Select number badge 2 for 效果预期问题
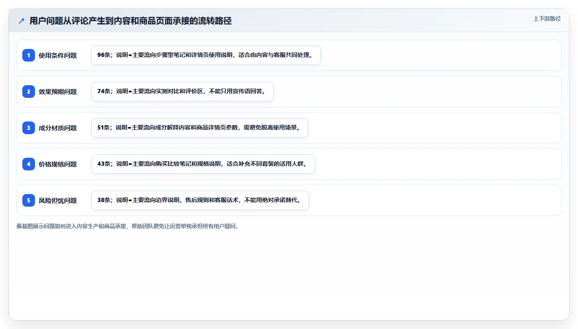This screenshot has height=329, width=578. pos(29,92)
